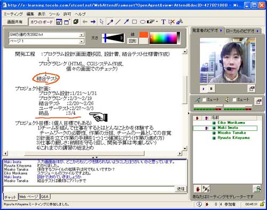
Task: Select the ellipse shape tool
Action: (143, 22)
